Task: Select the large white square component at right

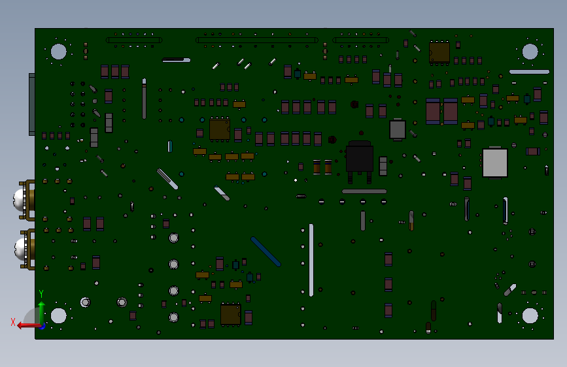Action: pos(494,163)
